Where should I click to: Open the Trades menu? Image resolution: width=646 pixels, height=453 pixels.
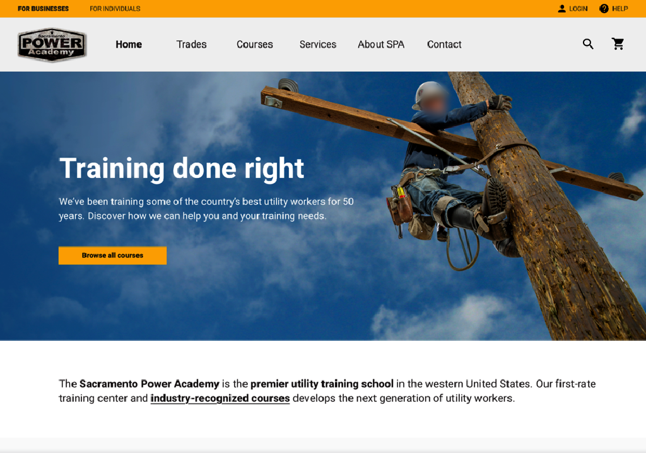point(192,45)
